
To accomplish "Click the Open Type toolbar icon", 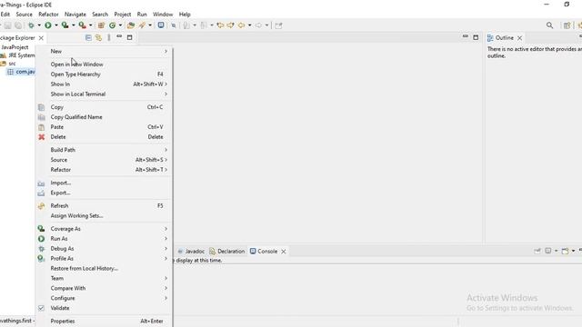I will [x=131, y=25].
